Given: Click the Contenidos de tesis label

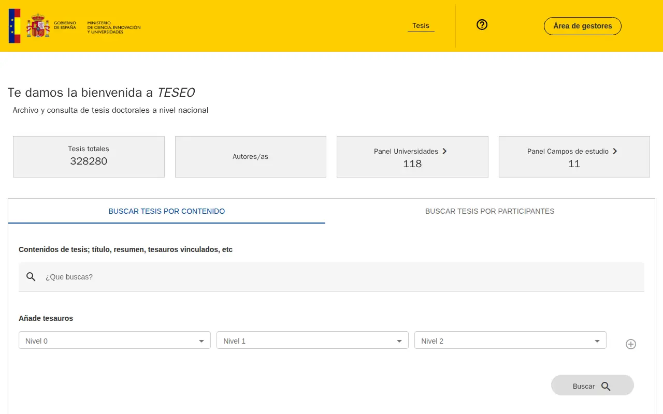Looking at the screenshot, I should (125, 249).
